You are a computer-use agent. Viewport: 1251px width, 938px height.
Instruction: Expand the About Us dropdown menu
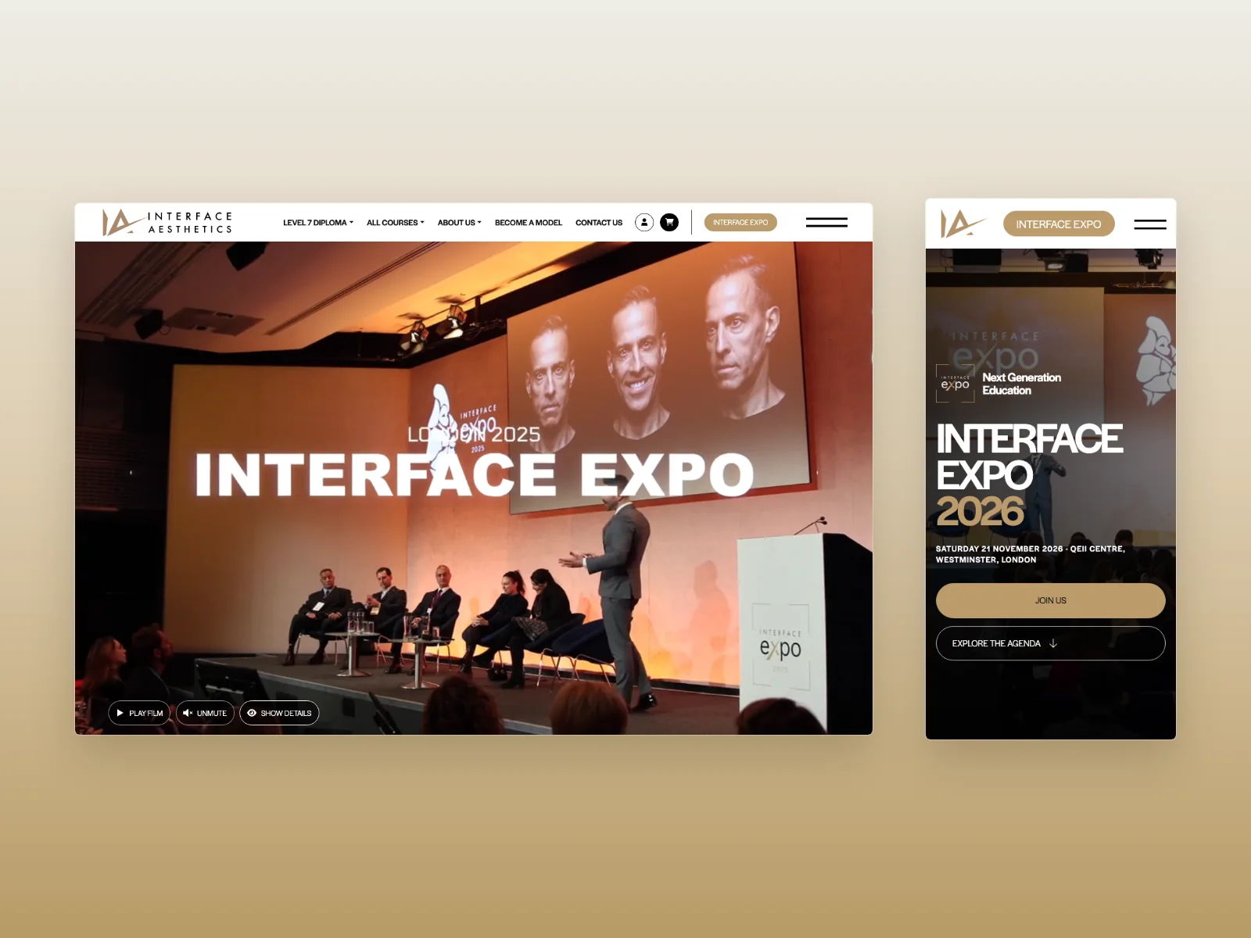pyautogui.click(x=460, y=223)
